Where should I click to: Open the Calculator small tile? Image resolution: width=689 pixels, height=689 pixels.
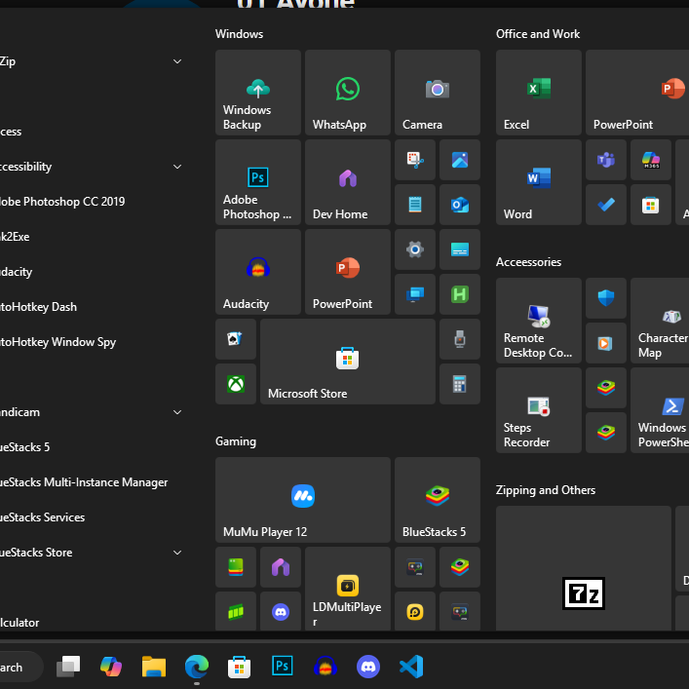tap(460, 384)
